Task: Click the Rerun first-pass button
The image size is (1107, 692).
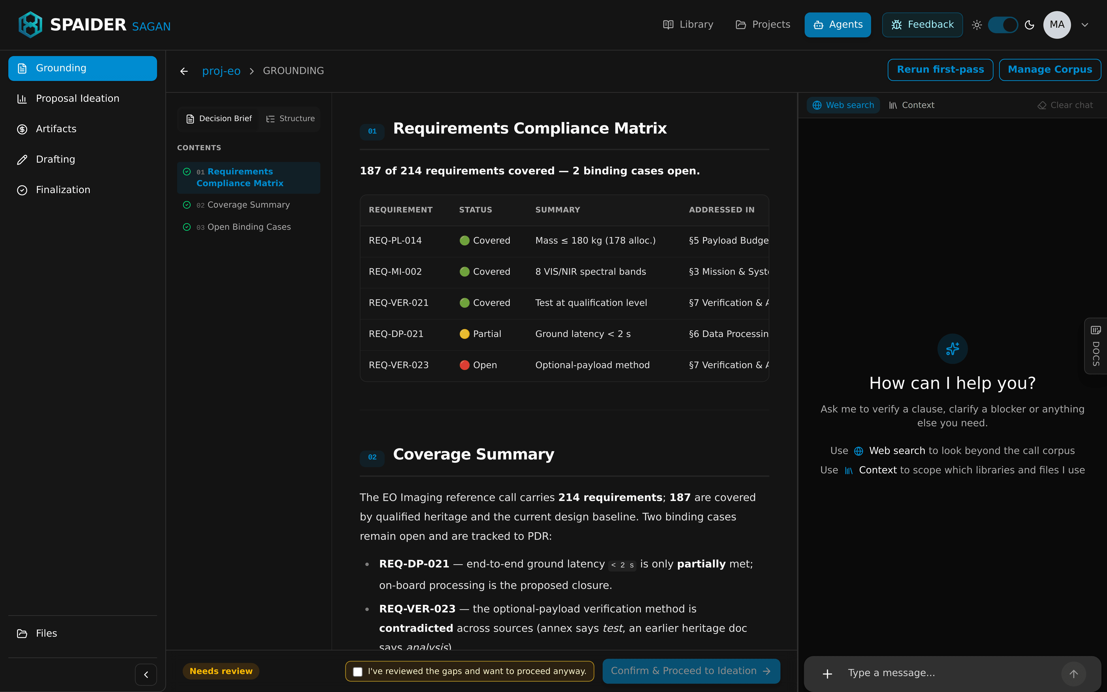Action: point(940,69)
